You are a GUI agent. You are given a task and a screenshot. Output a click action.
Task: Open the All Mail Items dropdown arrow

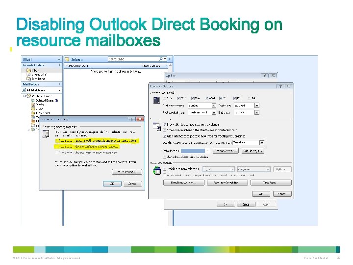pyautogui.click(x=59, y=90)
